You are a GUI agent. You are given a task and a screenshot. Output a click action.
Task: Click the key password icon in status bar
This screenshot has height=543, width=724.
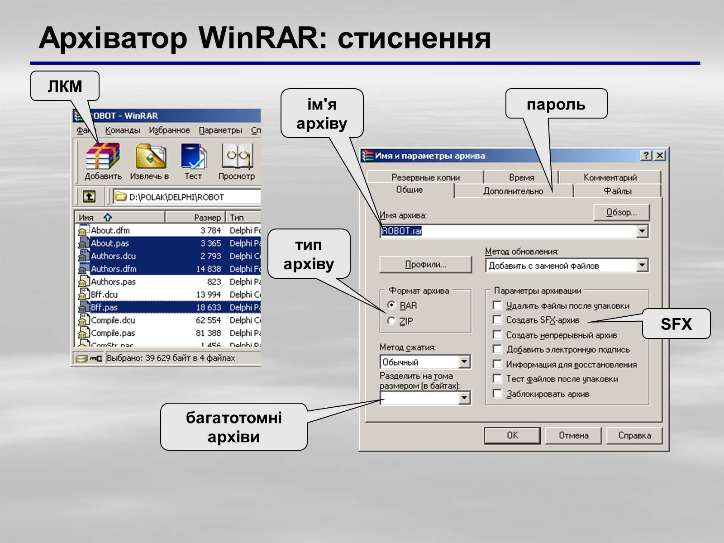coord(96,358)
